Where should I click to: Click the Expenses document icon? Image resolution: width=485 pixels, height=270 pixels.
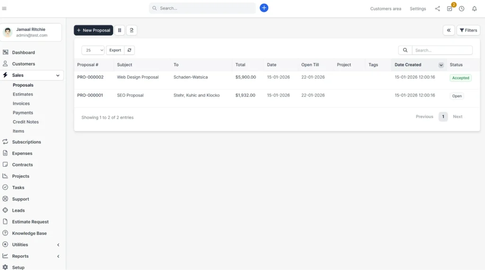click(5, 153)
